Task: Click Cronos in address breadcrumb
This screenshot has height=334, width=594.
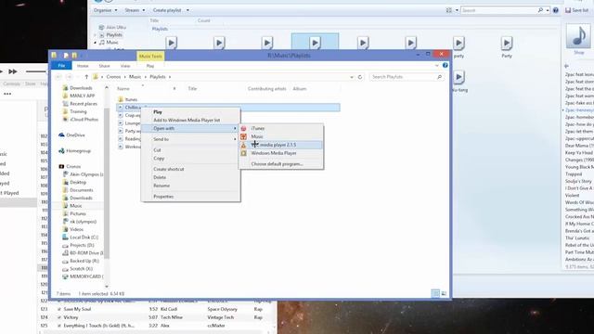Action: click(x=113, y=77)
